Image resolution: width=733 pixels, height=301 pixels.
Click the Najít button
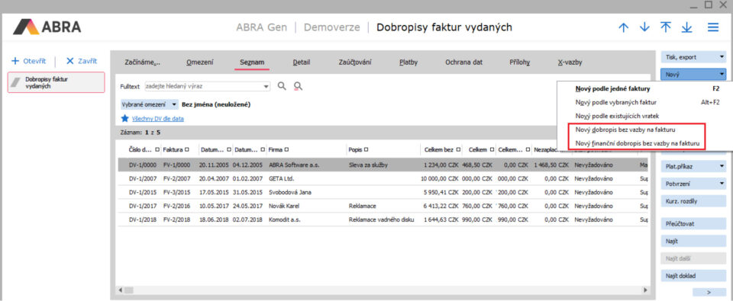(x=693, y=242)
